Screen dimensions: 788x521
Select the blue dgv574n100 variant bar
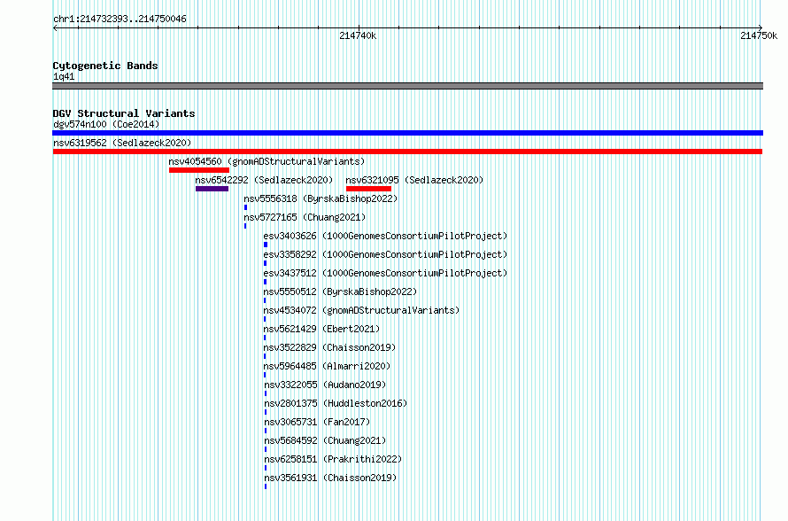click(x=407, y=133)
